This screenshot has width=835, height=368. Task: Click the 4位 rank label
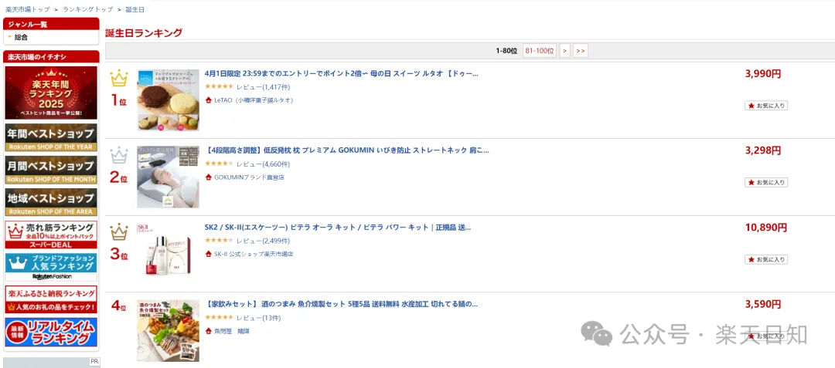coord(119,306)
